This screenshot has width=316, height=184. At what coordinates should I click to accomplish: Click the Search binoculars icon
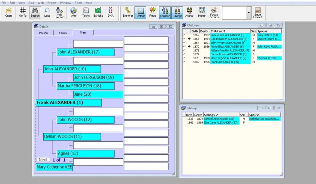pyautogui.click(x=35, y=12)
